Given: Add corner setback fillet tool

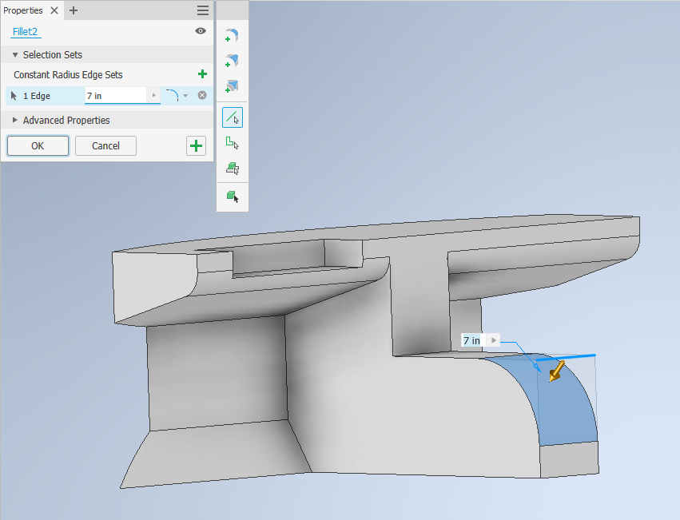Looking at the screenshot, I should pyautogui.click(x=233, y=86).
